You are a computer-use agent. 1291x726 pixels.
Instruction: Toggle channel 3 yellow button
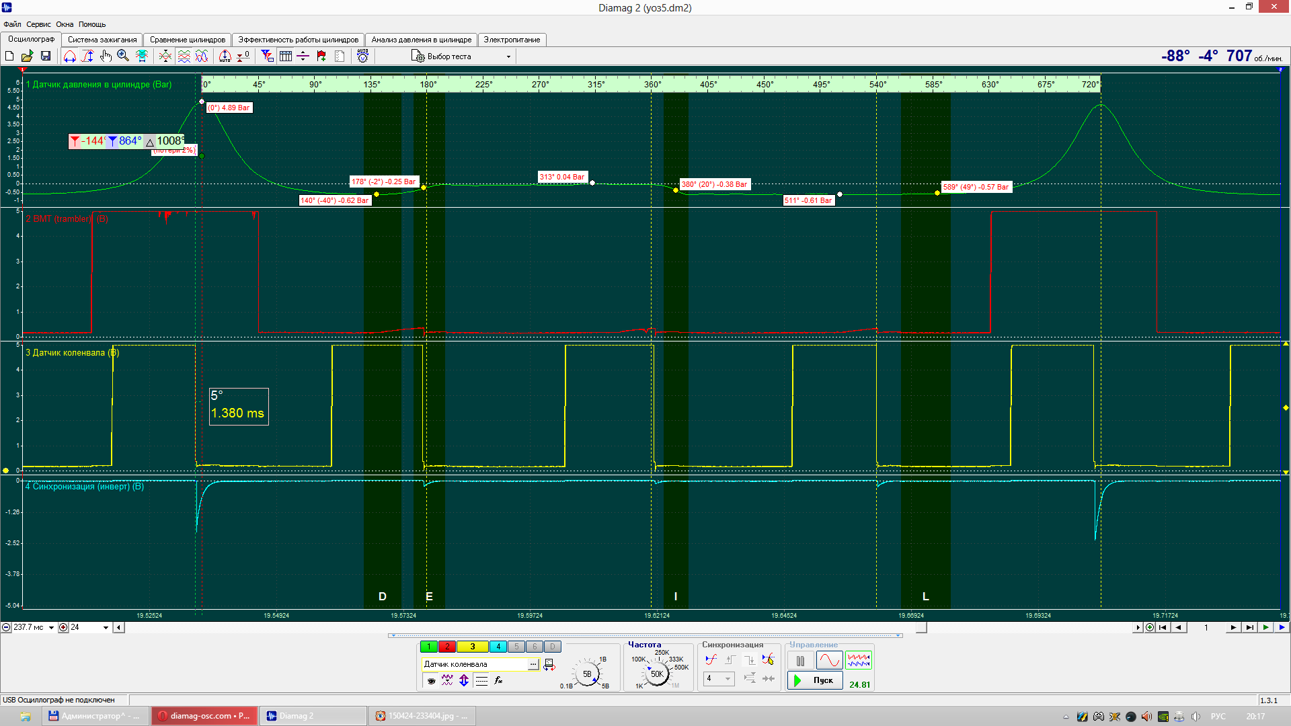pos(473,647)
